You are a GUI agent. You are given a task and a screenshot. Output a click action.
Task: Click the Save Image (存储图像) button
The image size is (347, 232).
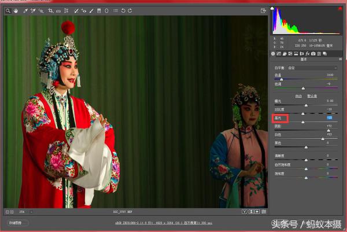[x=18, y=223]
